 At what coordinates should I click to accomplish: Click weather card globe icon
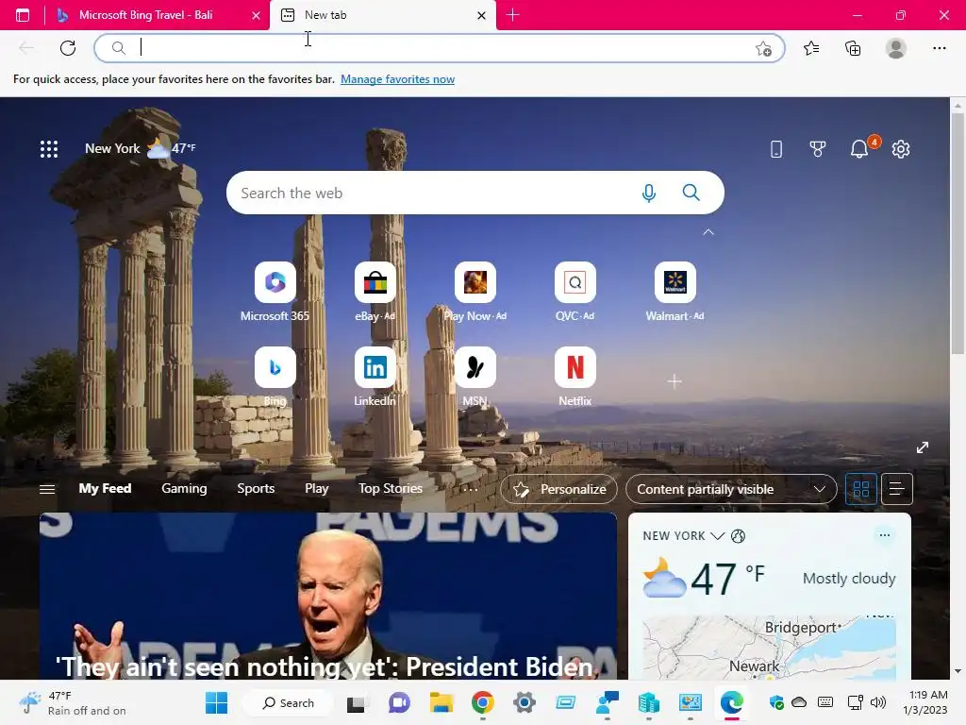[x=738, y=536]
